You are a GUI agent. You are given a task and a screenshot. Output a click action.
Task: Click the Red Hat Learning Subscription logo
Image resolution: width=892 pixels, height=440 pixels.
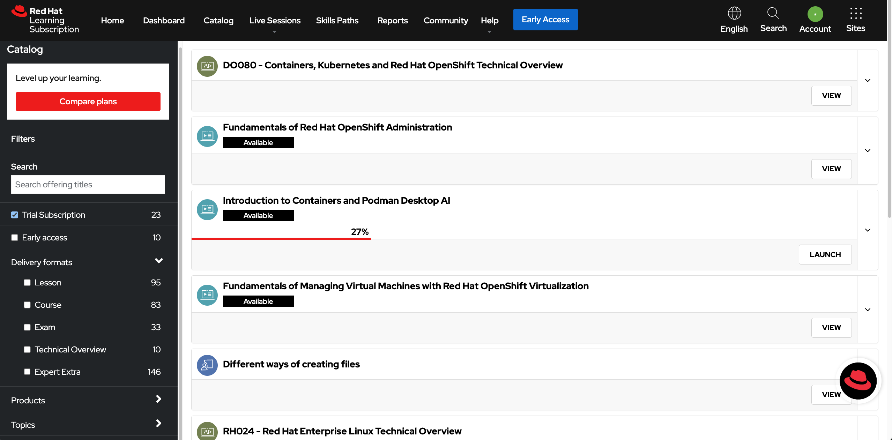click(x=45, y=19)
